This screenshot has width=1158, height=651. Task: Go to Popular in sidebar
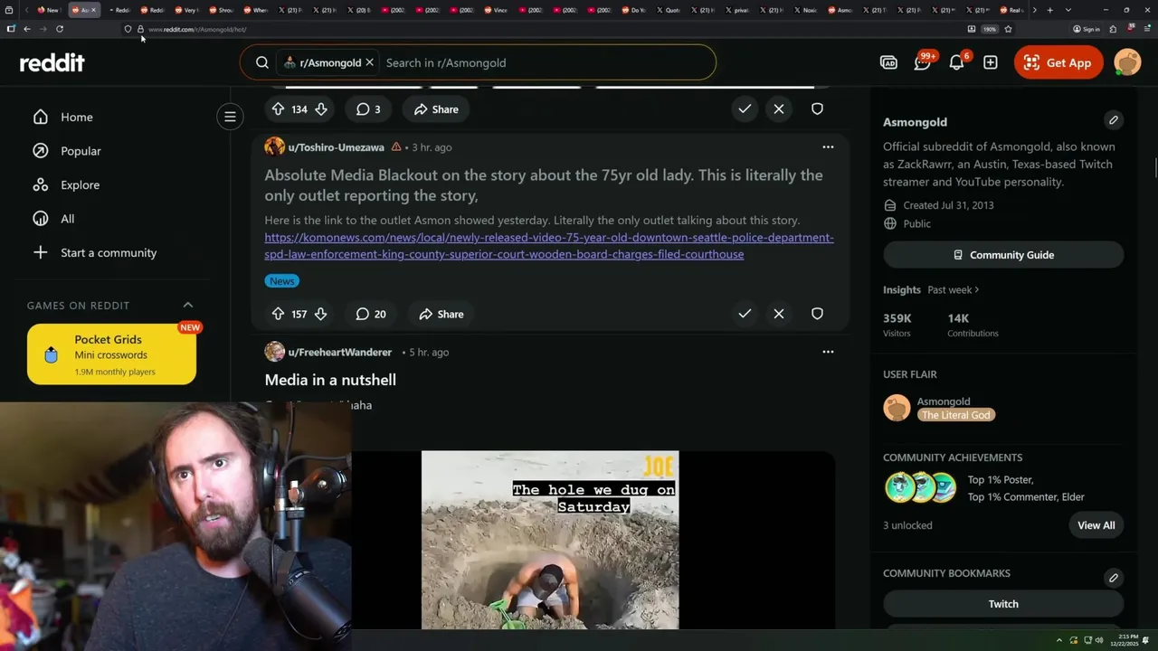tap(81, 151)
